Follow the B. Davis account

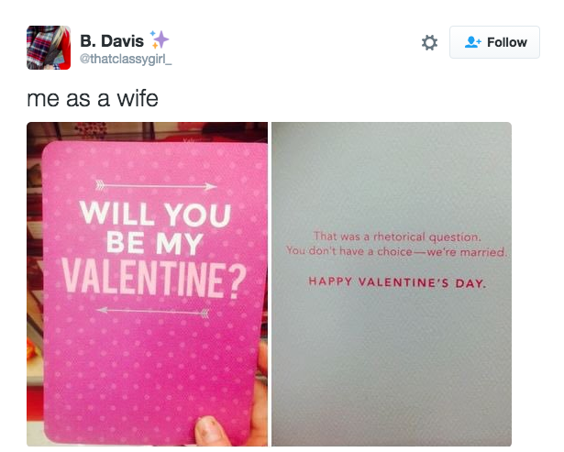click(x=494, y=42)
